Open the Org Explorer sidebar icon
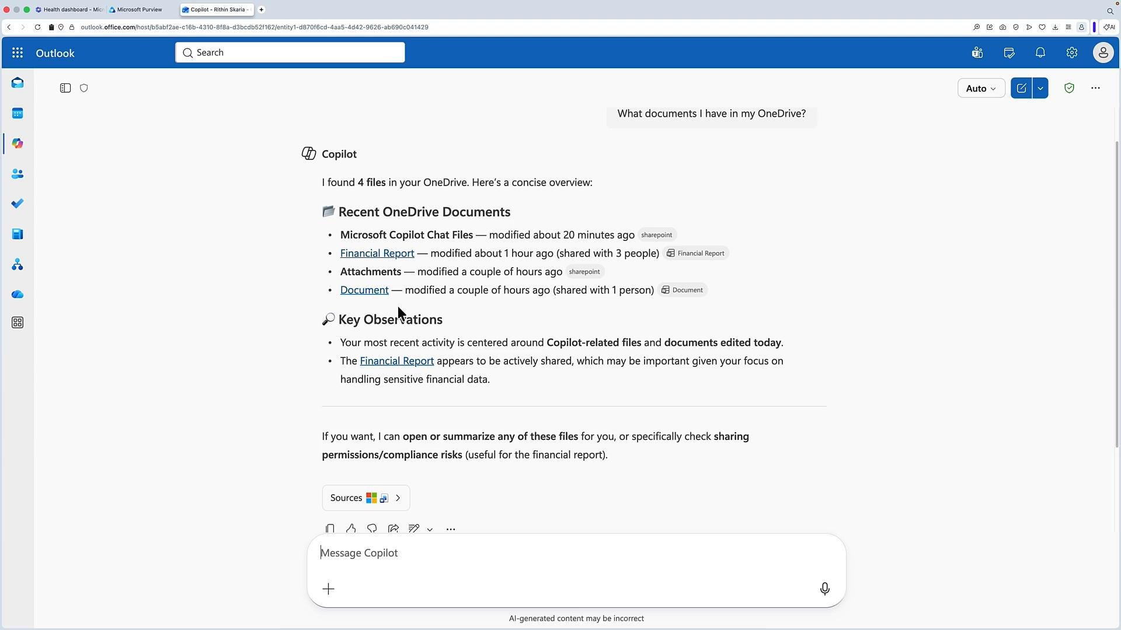1121x630 pixels. (18, 265)
